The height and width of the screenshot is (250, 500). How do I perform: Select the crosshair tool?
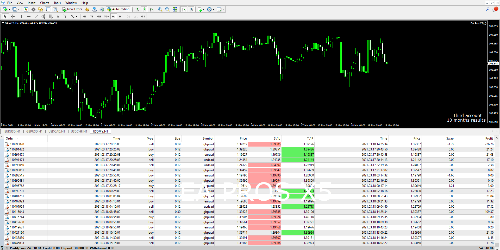tap(12, 16)
